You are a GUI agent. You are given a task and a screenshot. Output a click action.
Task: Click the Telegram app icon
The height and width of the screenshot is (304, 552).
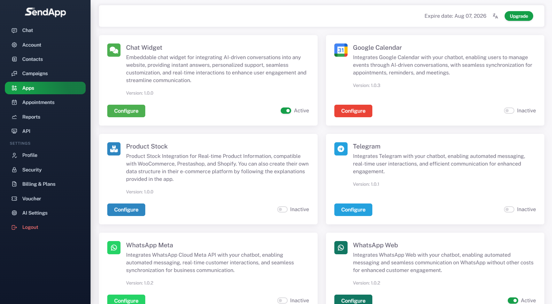point(341,149)
